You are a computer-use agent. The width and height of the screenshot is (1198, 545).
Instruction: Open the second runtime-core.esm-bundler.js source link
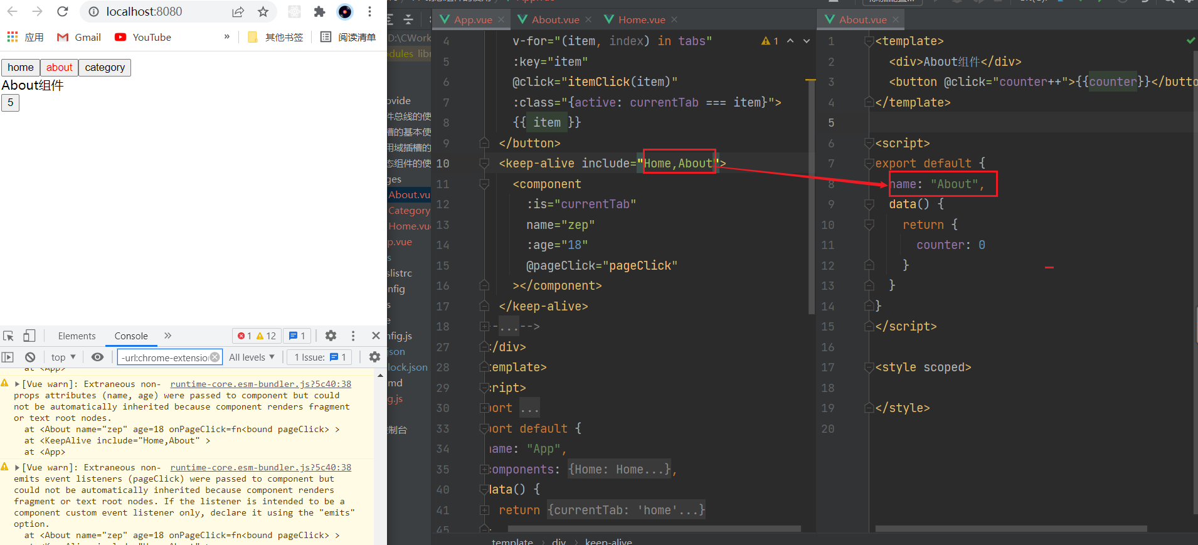[261, 467]
